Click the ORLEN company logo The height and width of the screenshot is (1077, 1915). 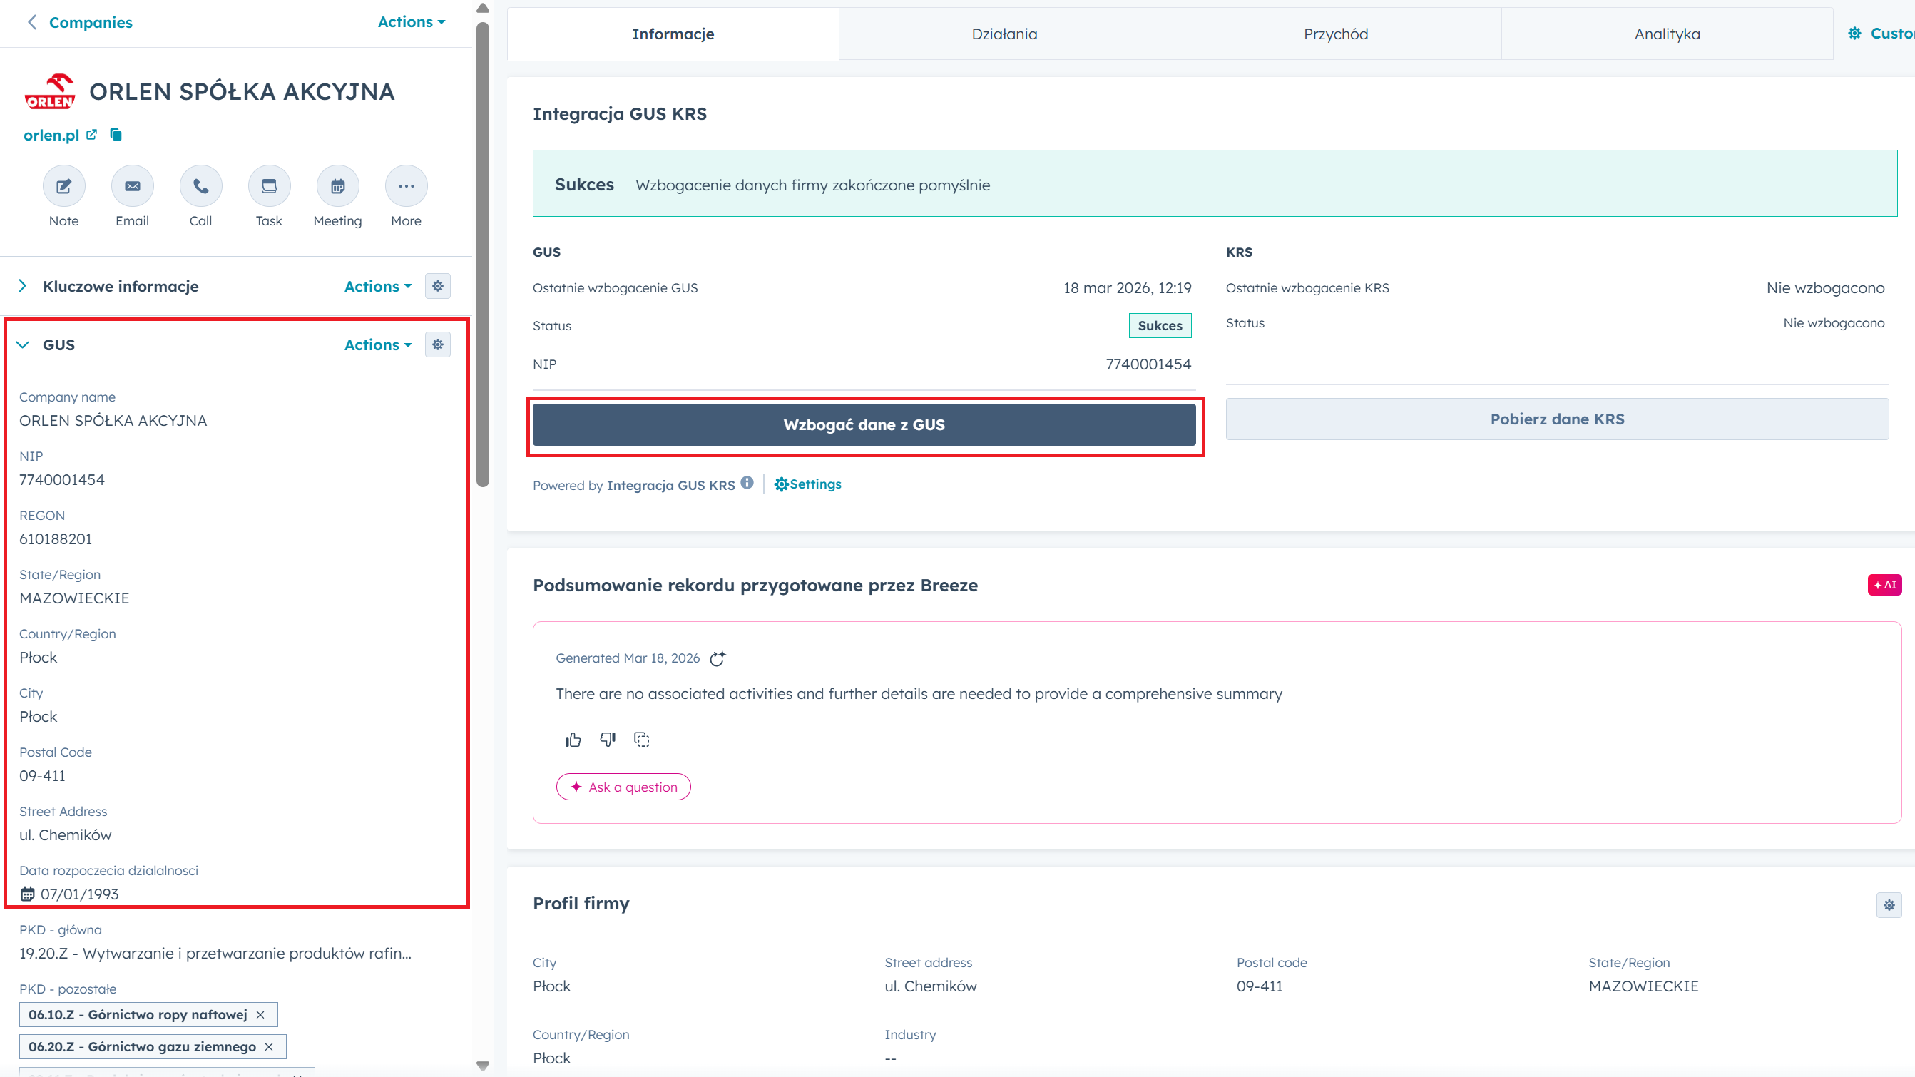point(50,92)
